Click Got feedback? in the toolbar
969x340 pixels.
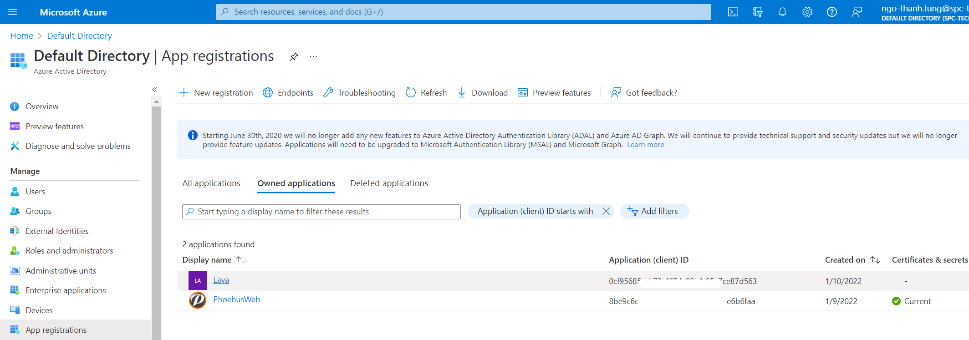click(x=644, y=93)
